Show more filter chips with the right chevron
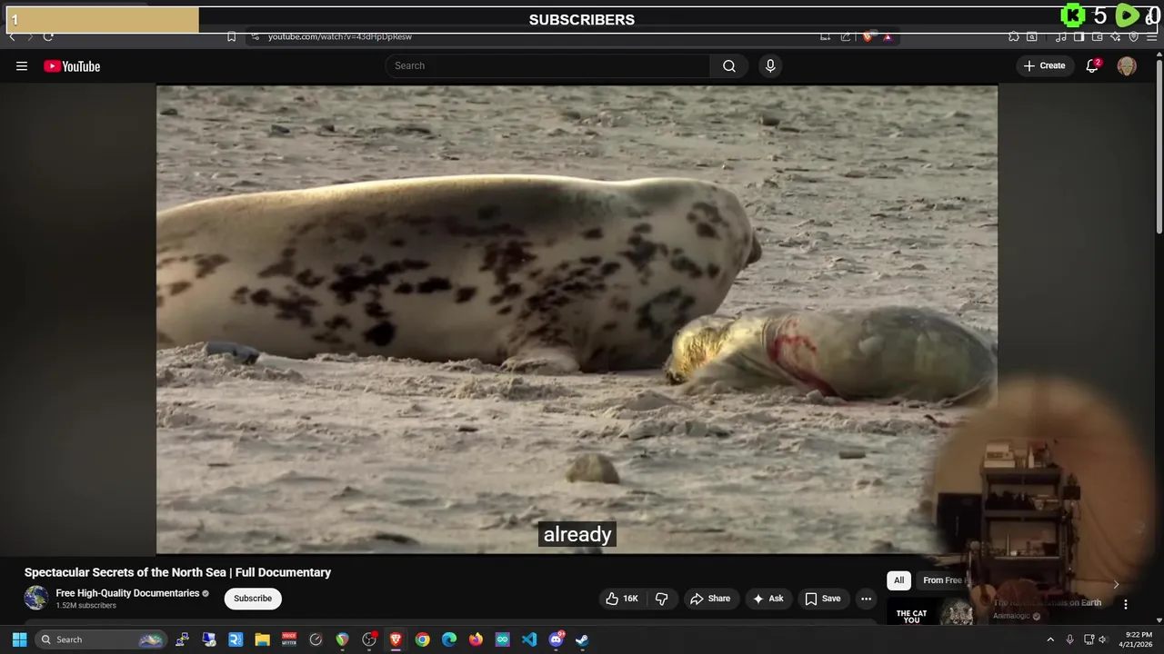 click(x=1116, y=584)
